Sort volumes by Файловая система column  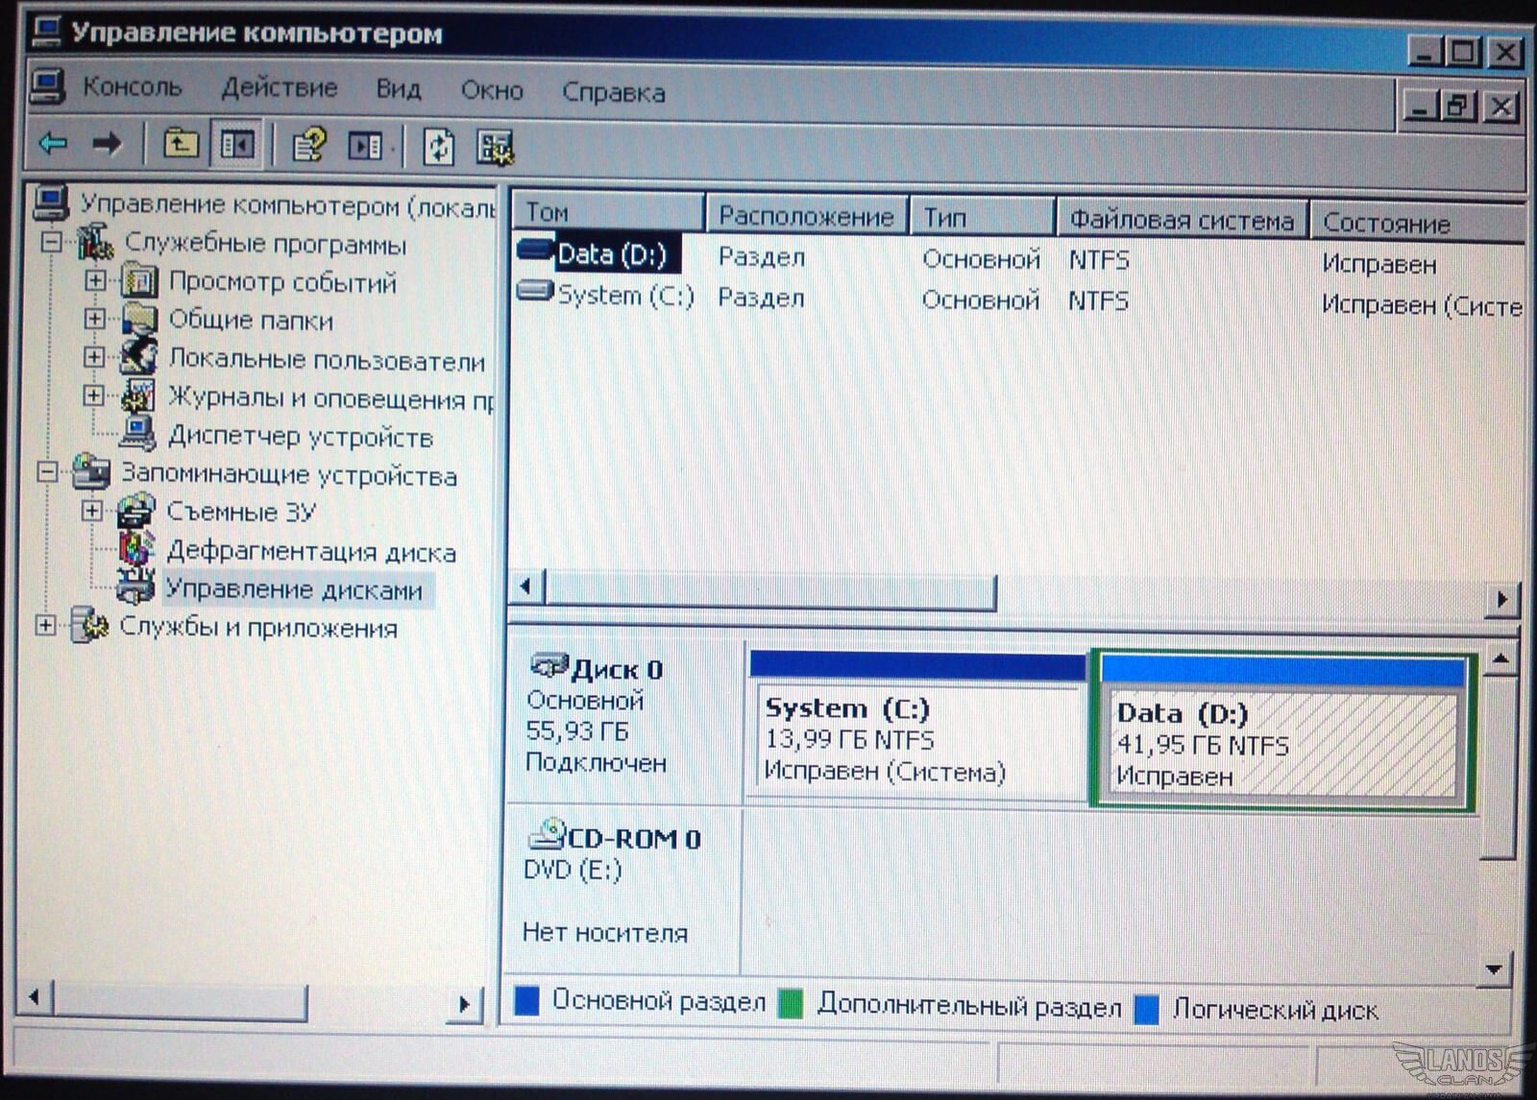click(1181, 220)
